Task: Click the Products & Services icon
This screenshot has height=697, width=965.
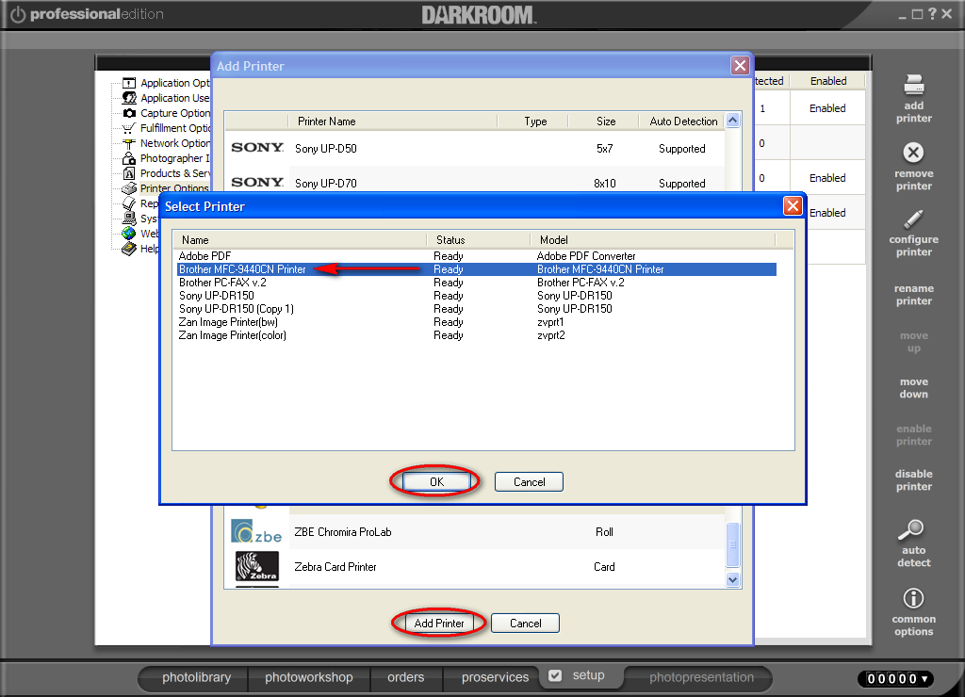Action: point(128,173)
